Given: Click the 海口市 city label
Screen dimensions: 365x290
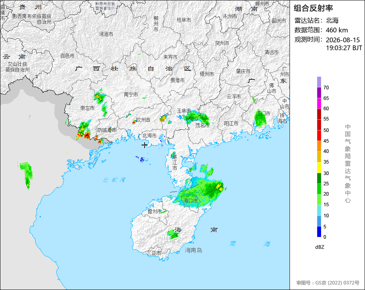Looking at the screenshot, I should click(190, 200).
